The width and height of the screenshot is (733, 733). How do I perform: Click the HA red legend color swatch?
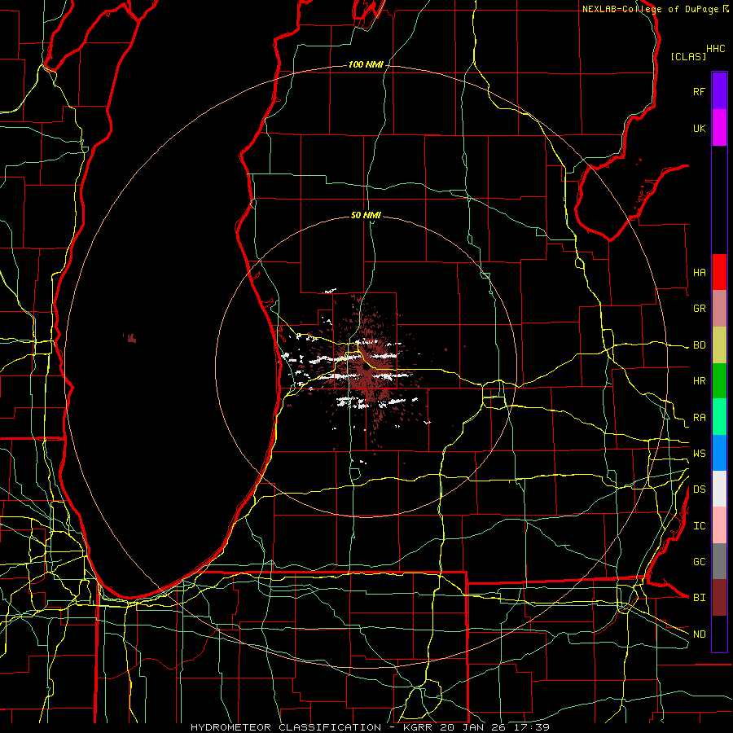point(719,272)
